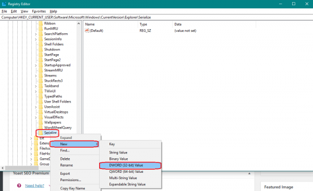Click the StuckRects3 folder icon
Screen dimensions: 313x191
41,81
